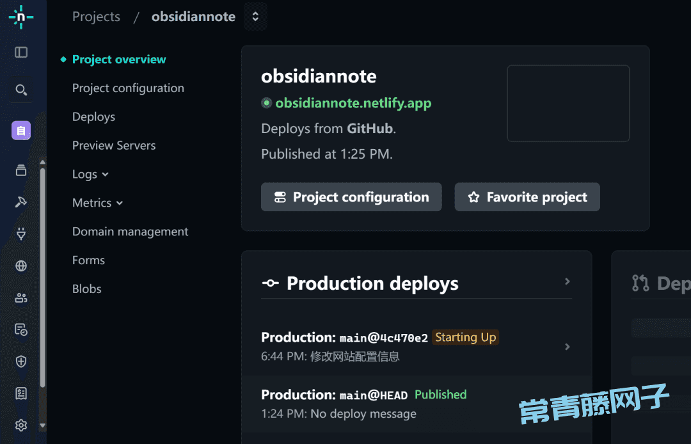The image size is (691, 444).
Task: Select the purple projects clipboard icon
Action: point(20,131)
